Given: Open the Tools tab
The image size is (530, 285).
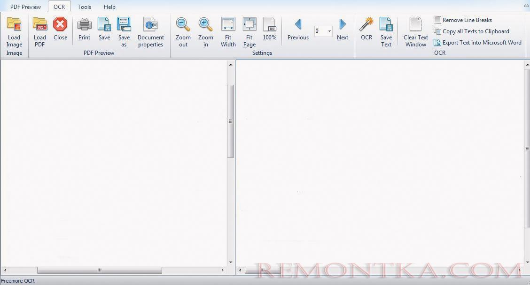Looking at the screenshot, I should point(85,7).
